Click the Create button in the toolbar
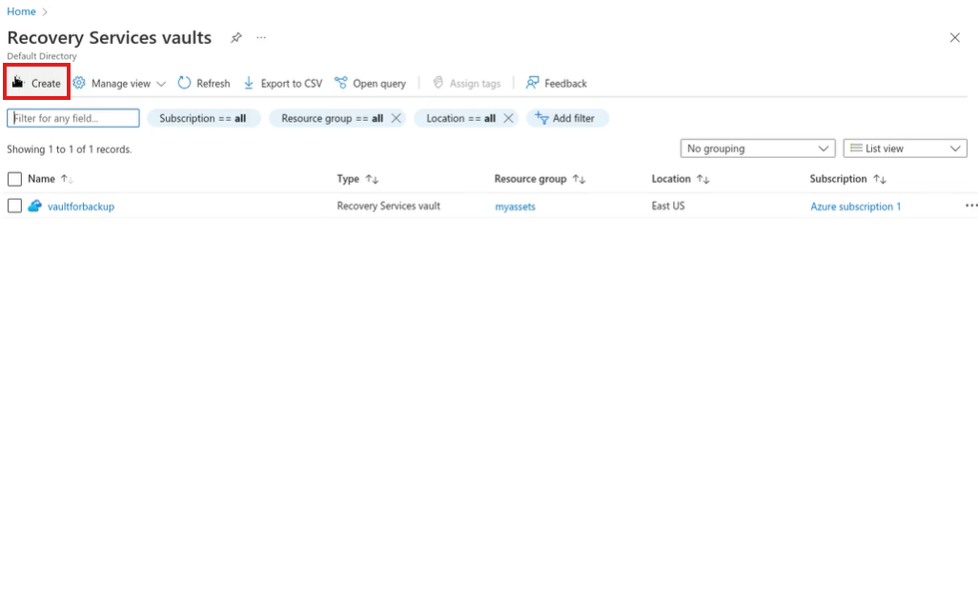The width and height of the screenshot is (978, 612). (x=36, y=83)
